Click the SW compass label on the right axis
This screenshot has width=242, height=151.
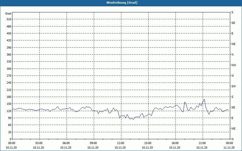tap(234, 86)
